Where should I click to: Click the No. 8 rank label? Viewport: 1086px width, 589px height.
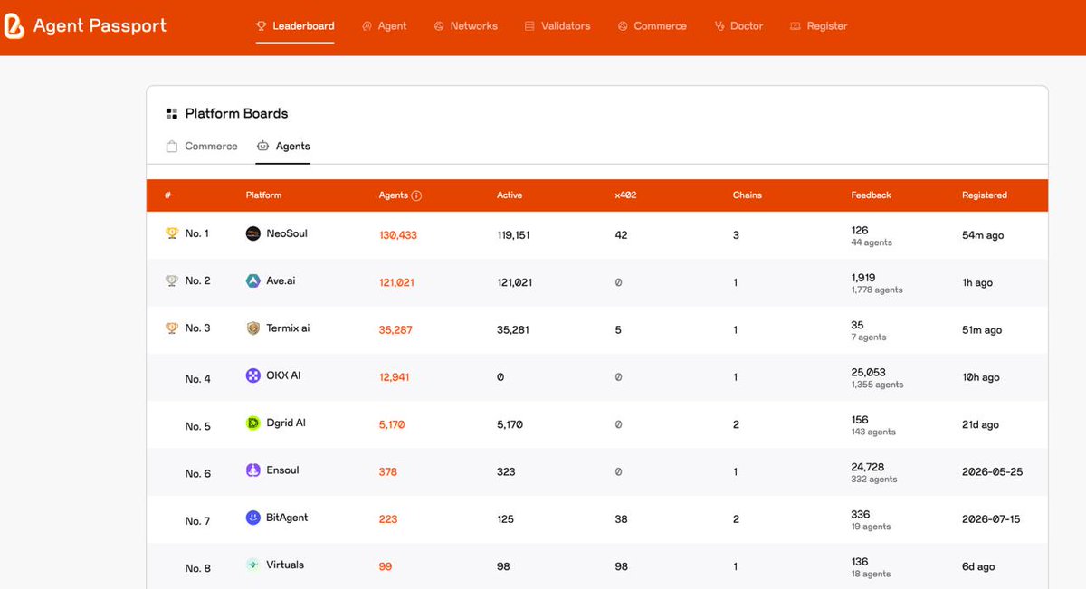197,568
